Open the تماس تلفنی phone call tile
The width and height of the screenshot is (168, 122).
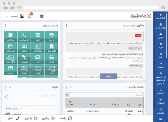click(24, 37)
